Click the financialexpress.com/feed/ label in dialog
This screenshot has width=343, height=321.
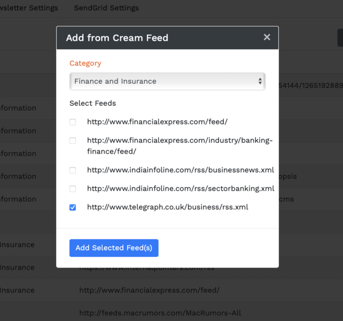point(157,122)
